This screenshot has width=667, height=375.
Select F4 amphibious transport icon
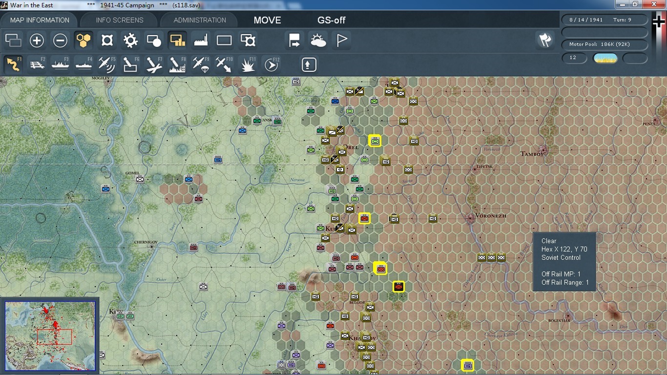pos(83,64)
